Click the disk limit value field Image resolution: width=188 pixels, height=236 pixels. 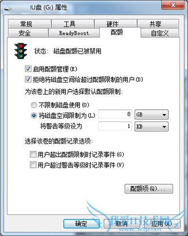[115, 114]
